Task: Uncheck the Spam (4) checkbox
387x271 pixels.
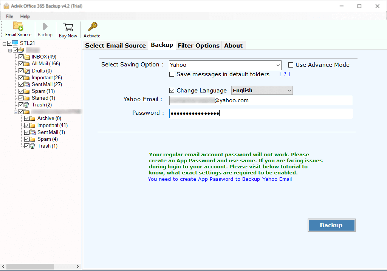Action: 27,139
